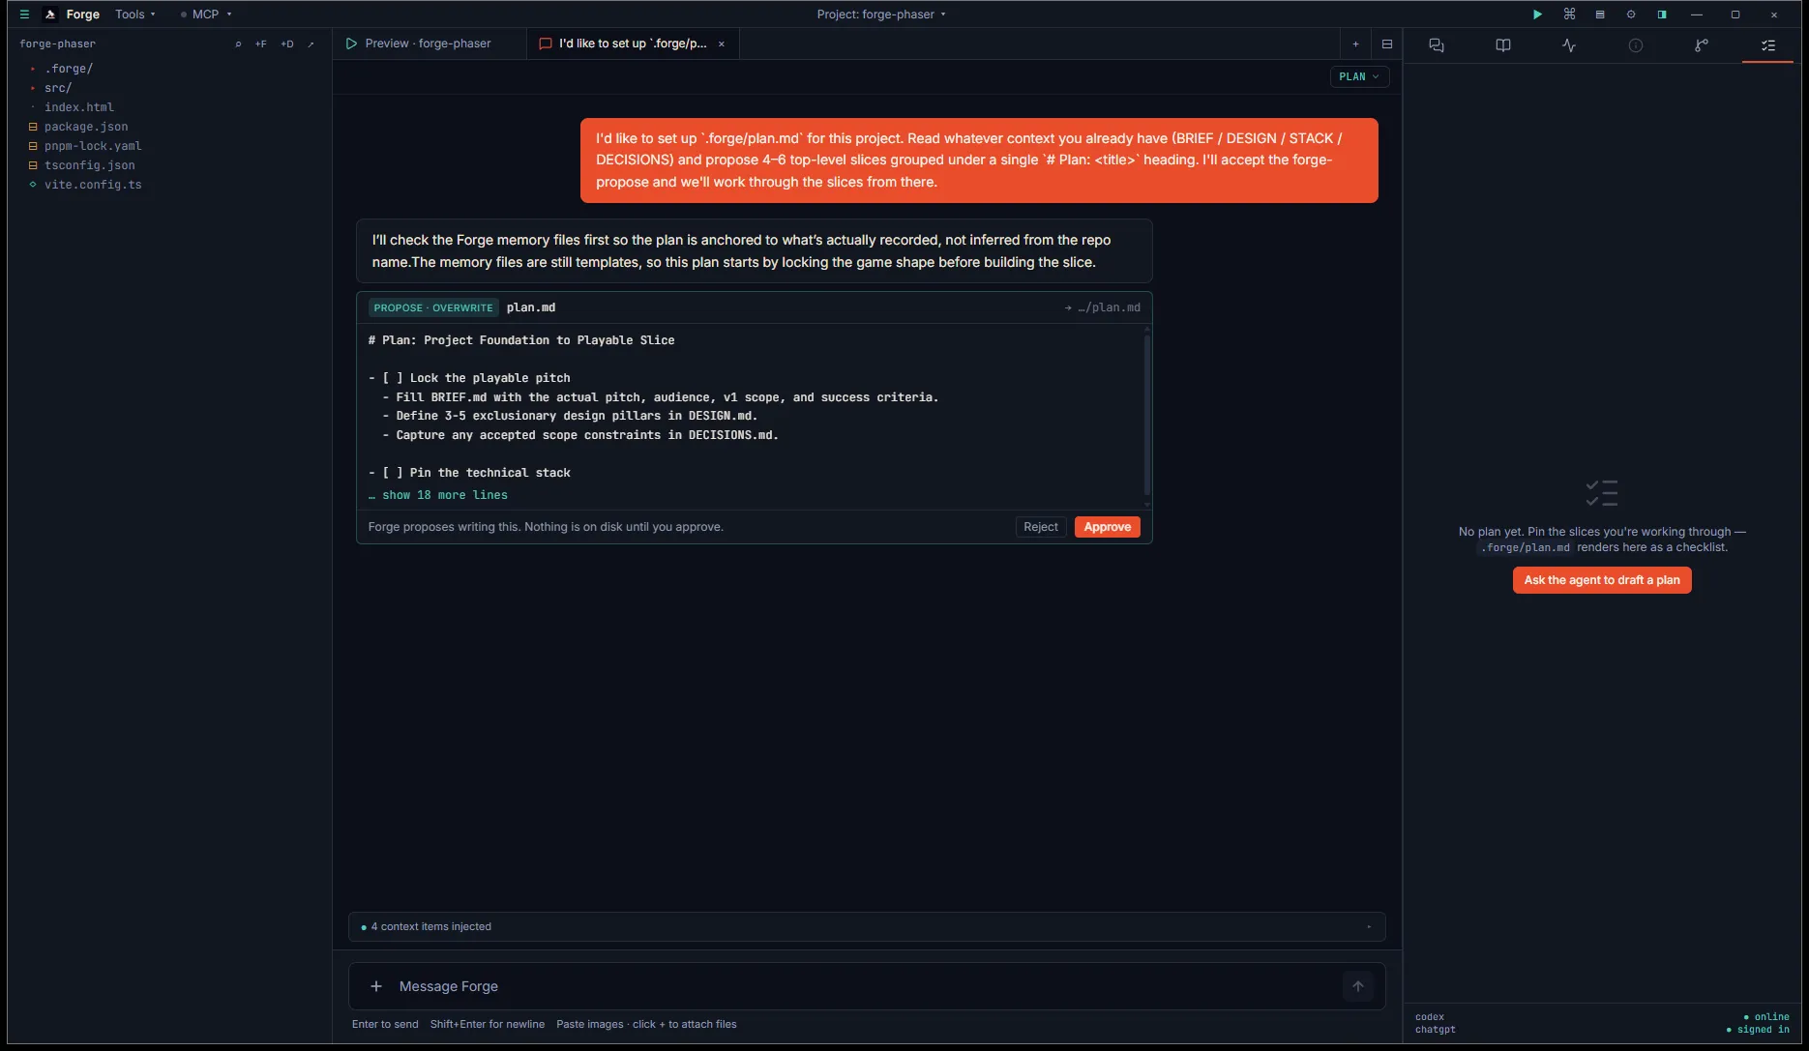Open the Project: forge-phaser dropdown
The width and height of the screenshot is (1809, 1051).
tap(881, 15)
